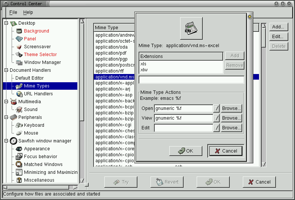Click mime list scroll up arrow

[264, 26]
